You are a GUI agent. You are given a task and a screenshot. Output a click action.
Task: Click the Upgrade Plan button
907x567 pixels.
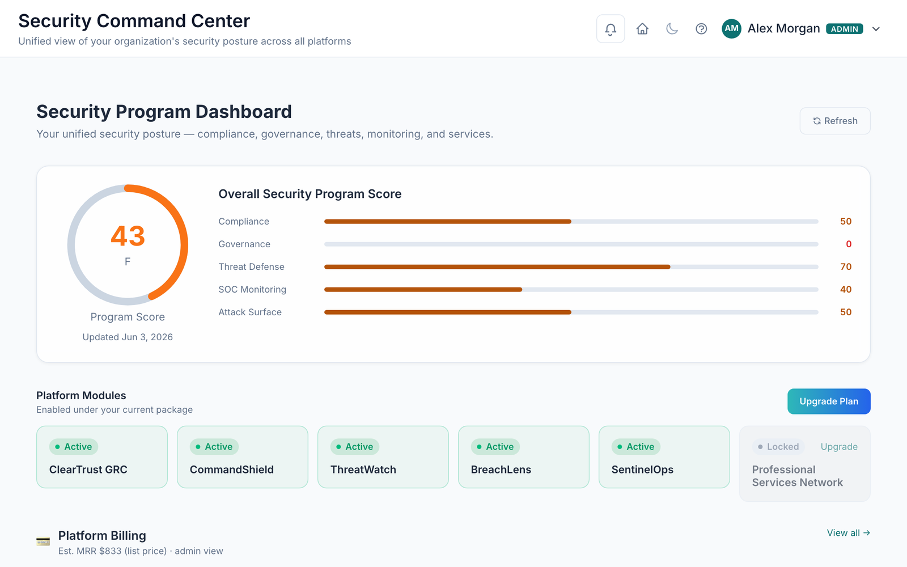(x=829, y=401)
